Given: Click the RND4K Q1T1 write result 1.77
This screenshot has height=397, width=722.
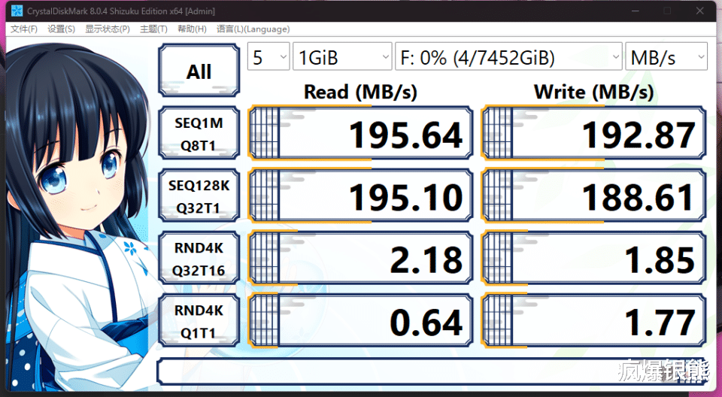Looking at the screenshot, I should (594, 321).
